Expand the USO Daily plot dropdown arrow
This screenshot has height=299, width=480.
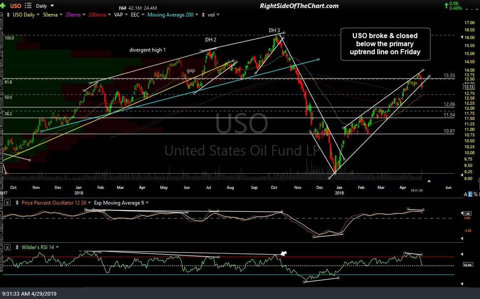[38, 15]
